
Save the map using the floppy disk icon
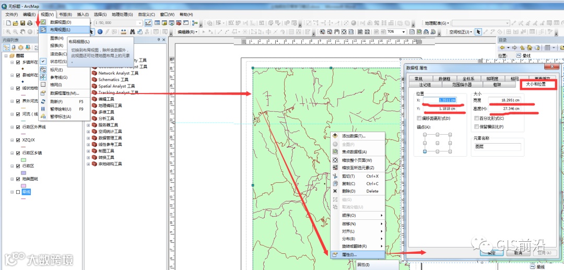coord(22,23)
